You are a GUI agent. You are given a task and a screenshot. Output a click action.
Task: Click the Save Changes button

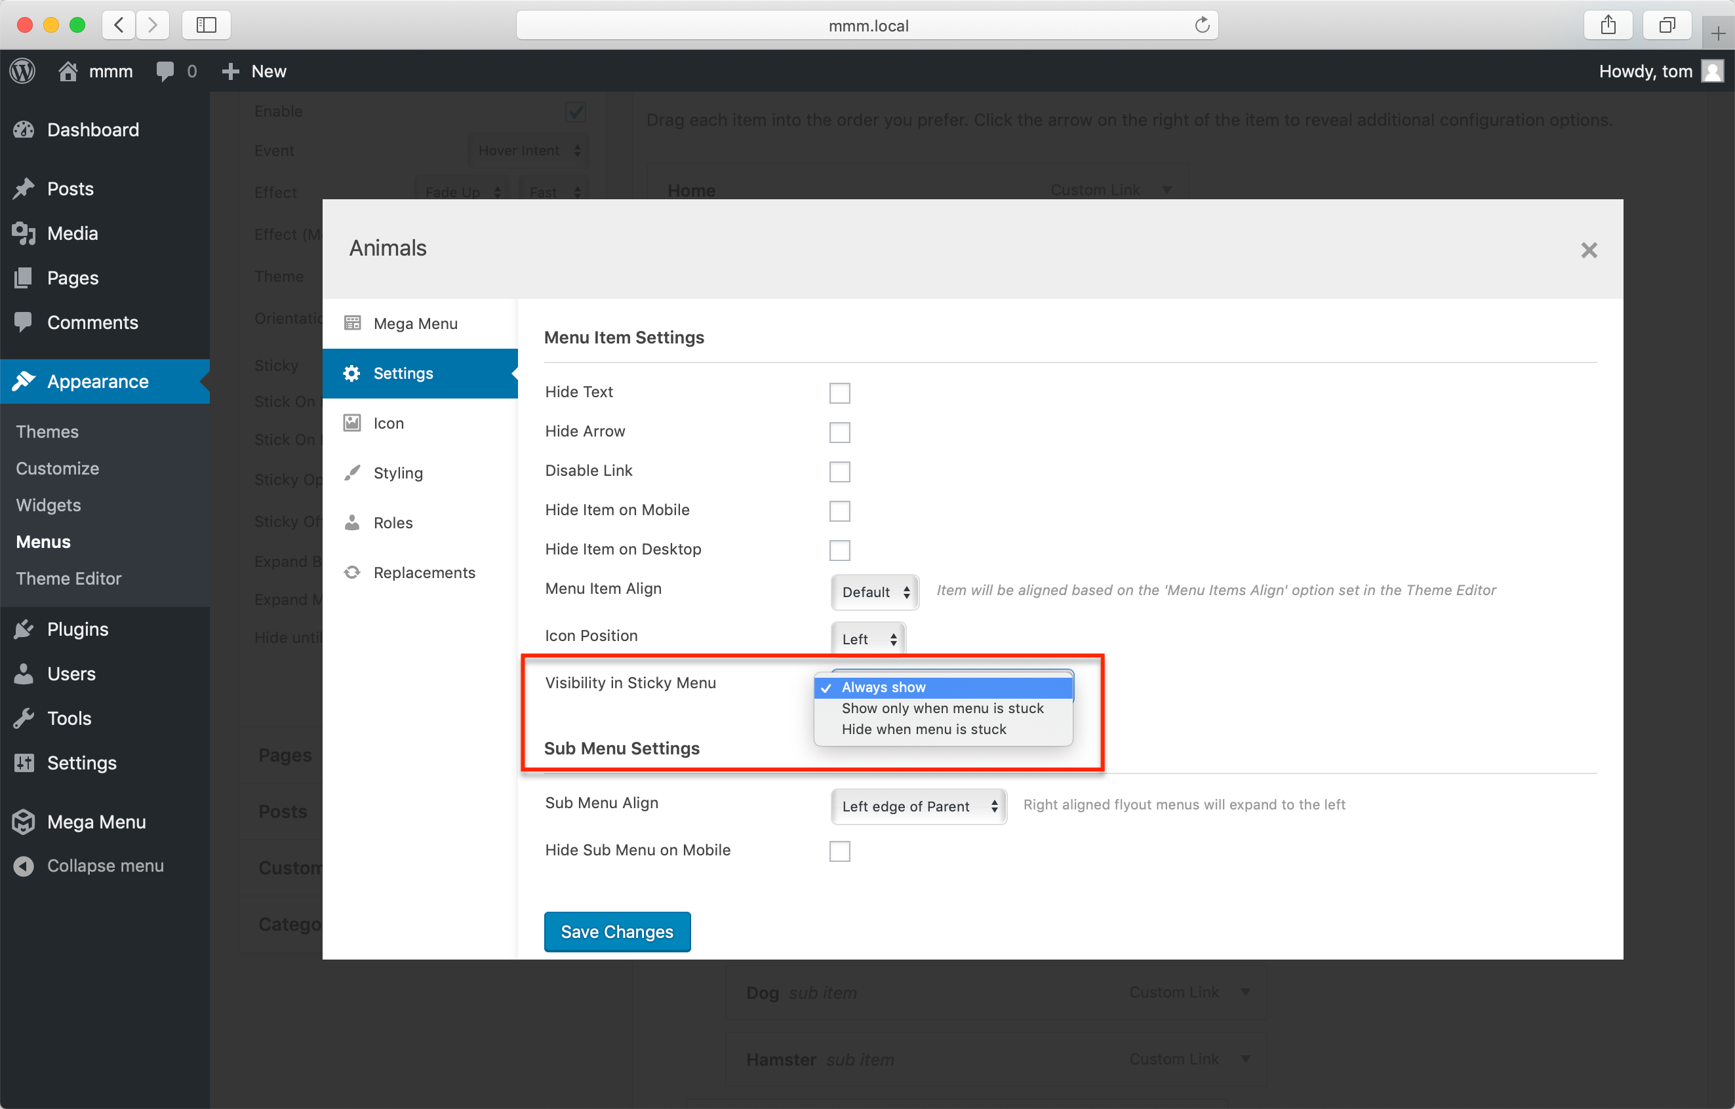pyautogui.click(x=617, y=932)
